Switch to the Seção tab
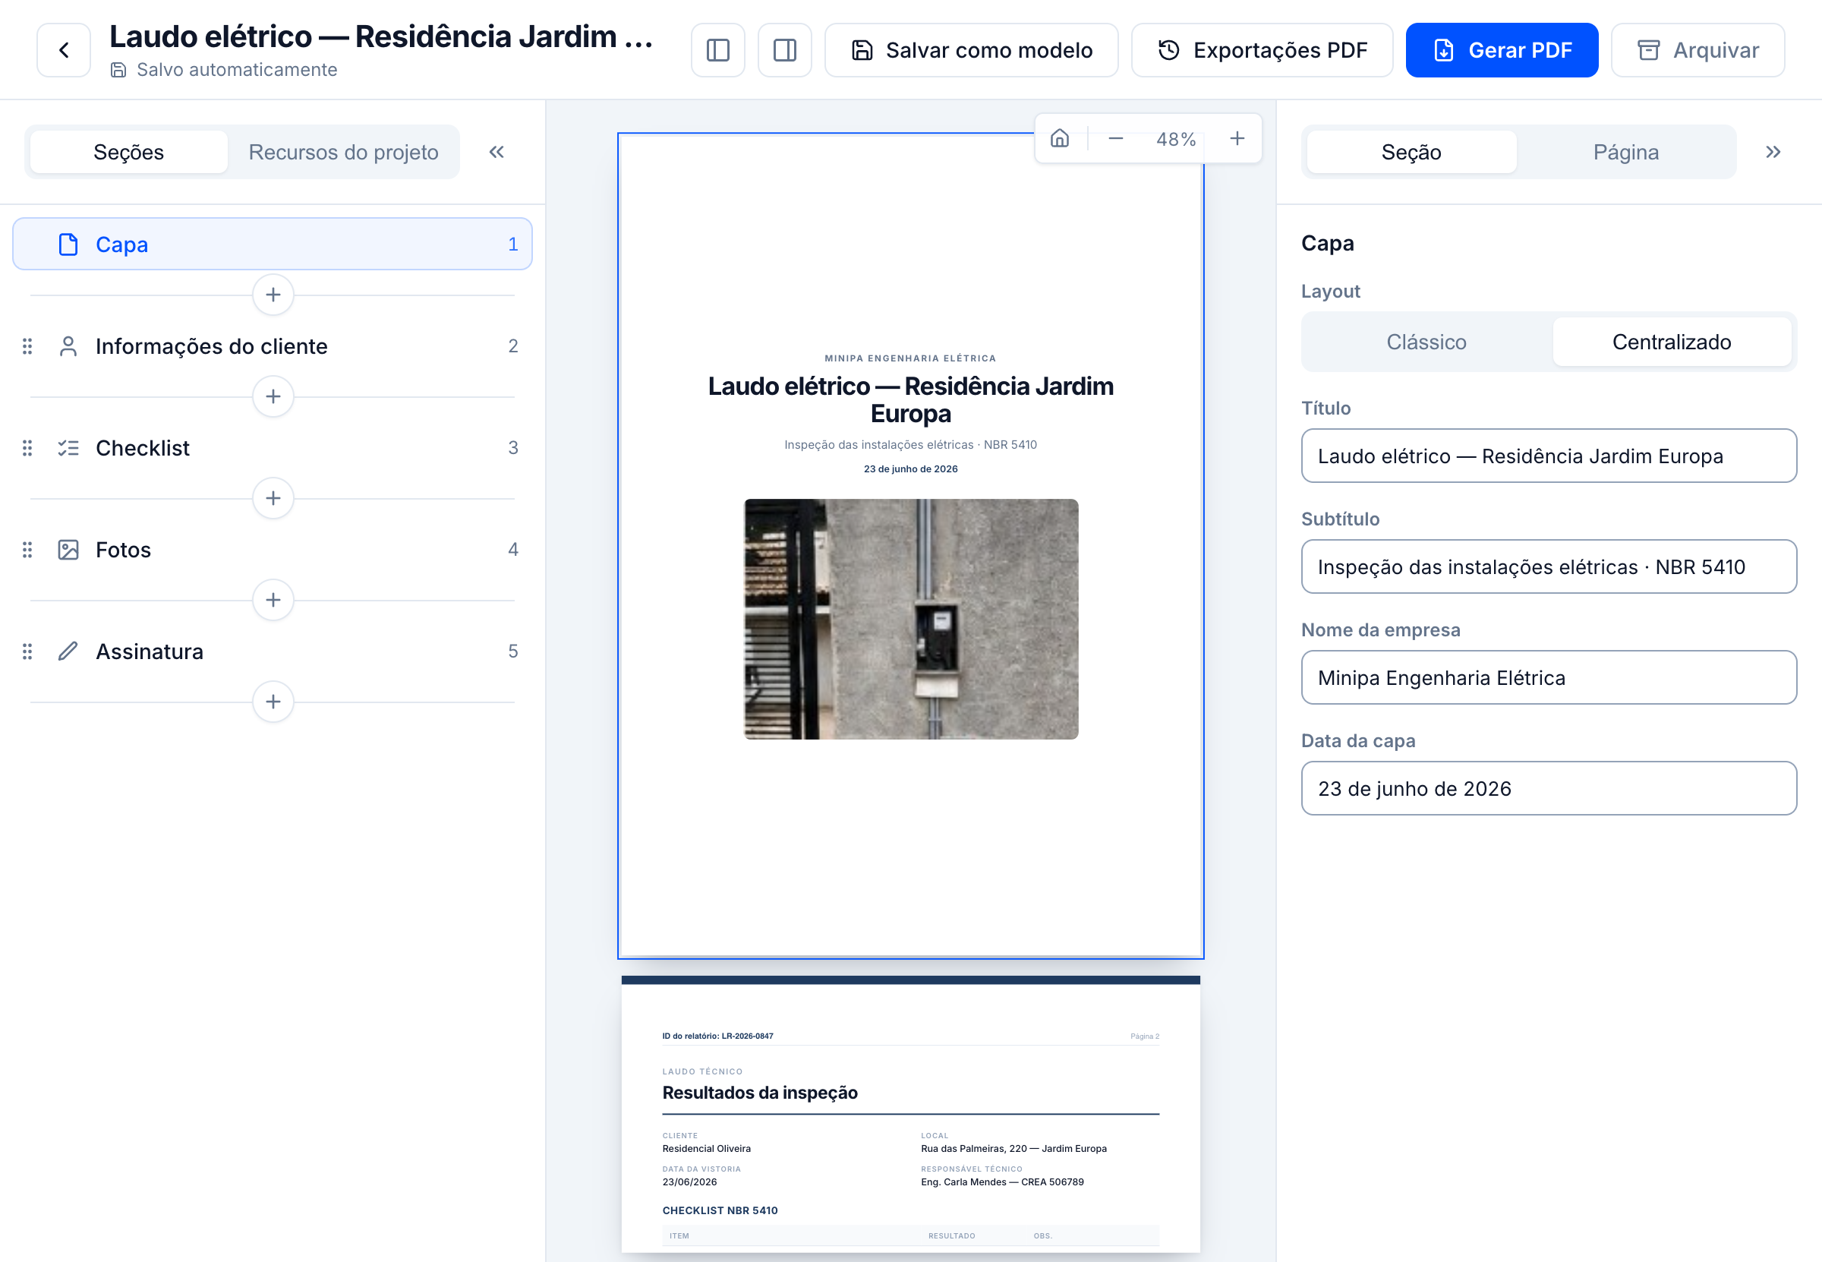 1411,152
